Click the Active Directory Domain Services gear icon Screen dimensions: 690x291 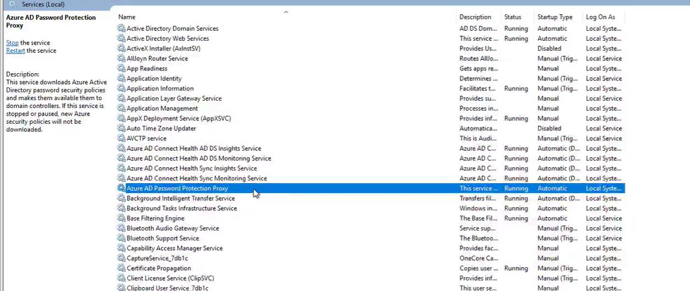pyautogui.click(x=121, y=29)
